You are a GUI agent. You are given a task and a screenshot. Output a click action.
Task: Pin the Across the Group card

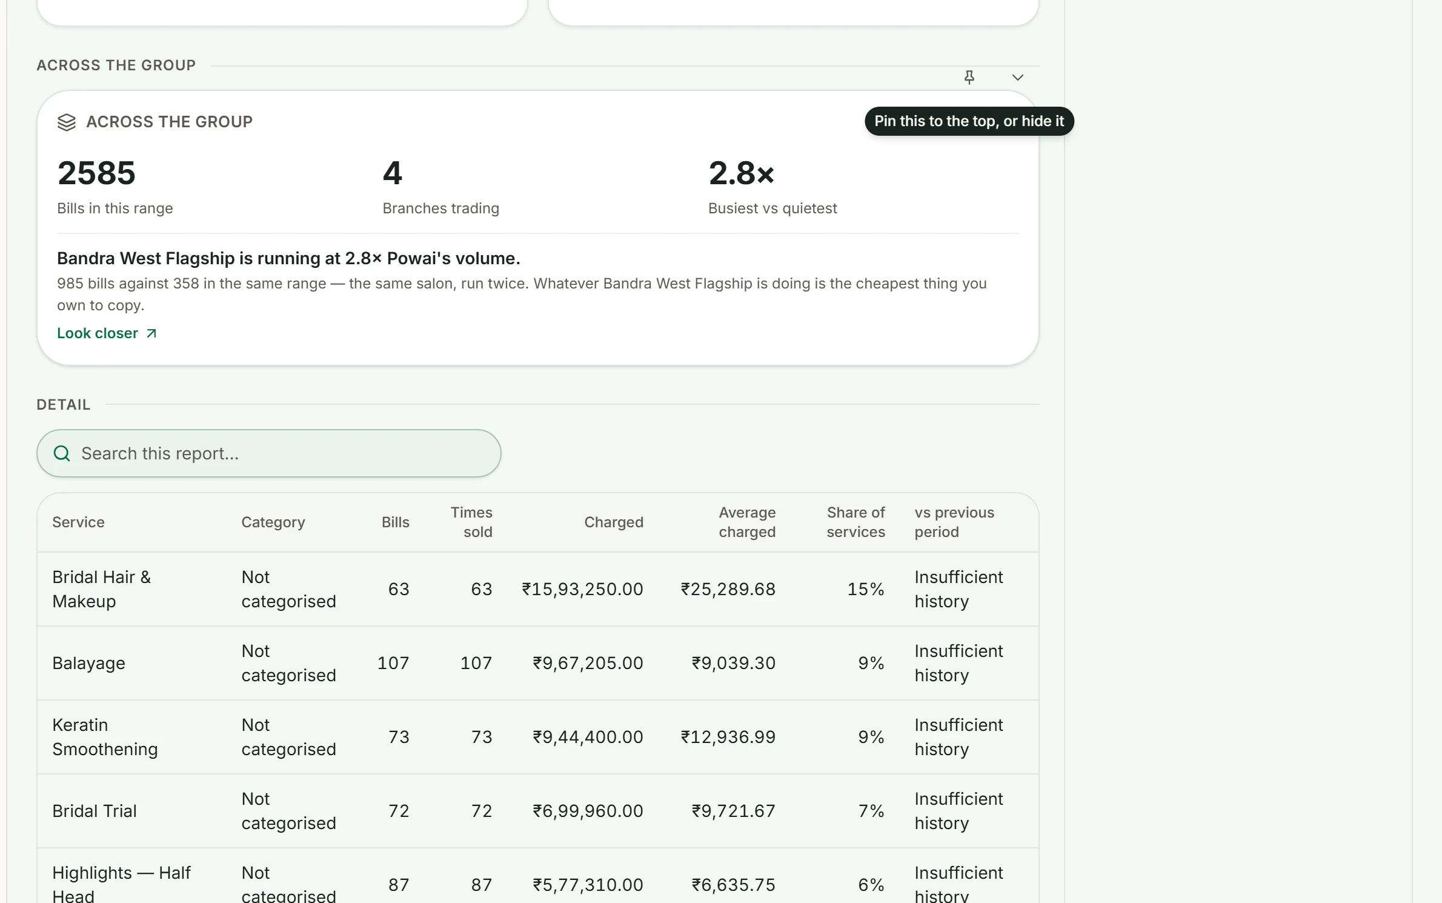tap(969, 77)
